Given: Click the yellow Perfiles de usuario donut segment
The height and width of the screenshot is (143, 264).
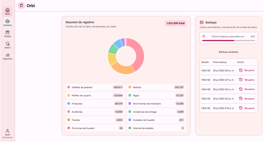Looking at the screenshot, I should 112,59.
